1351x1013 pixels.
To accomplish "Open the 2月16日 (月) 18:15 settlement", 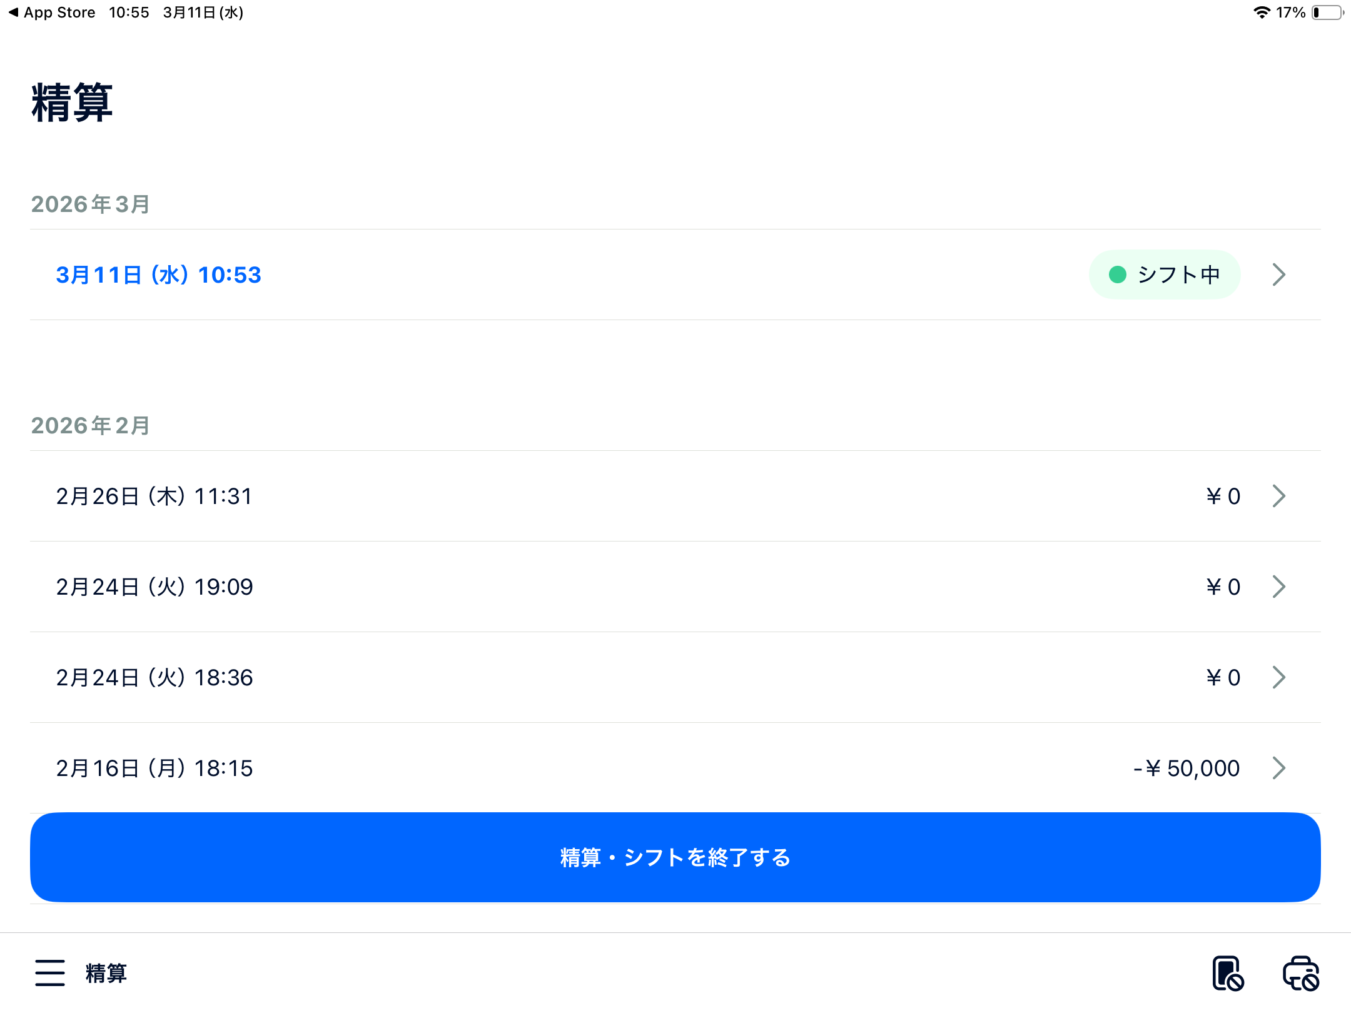I will [x=154, y=768].
